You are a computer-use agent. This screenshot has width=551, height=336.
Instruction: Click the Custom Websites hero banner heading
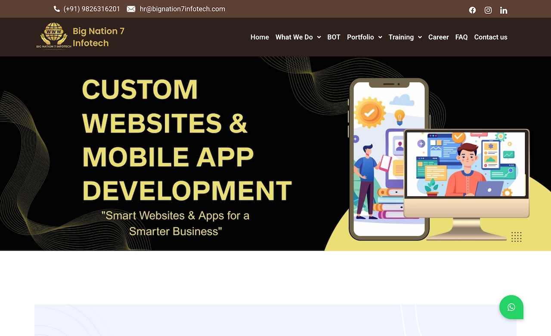point(187,140)
